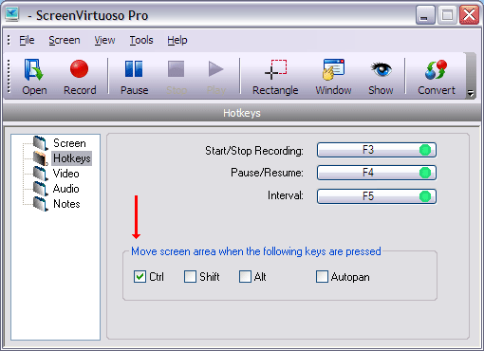
Task: Select Screen in the settings tree
Action: [69, 143]
